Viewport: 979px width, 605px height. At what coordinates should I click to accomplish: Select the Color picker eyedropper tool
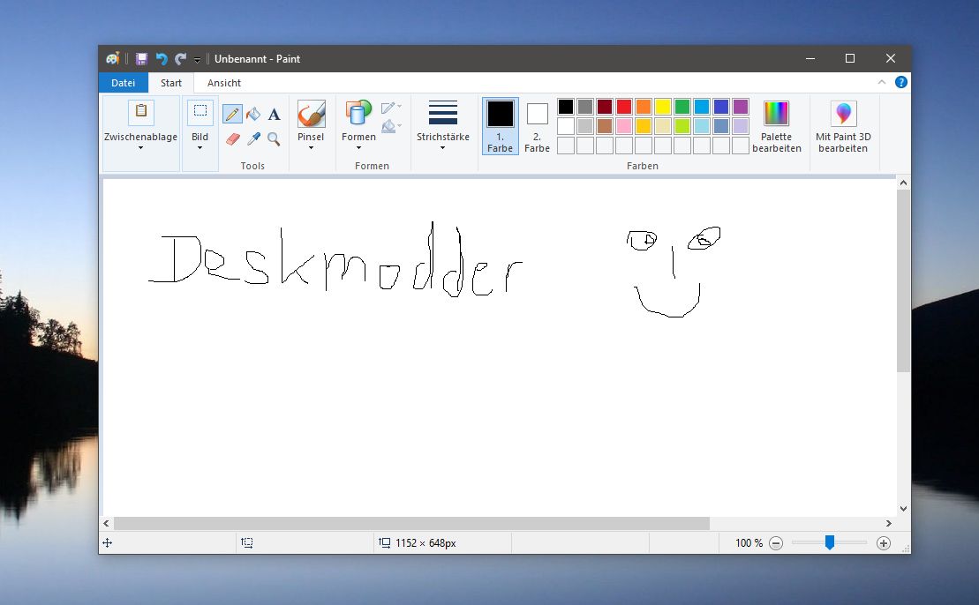click(x=253, y=139)
